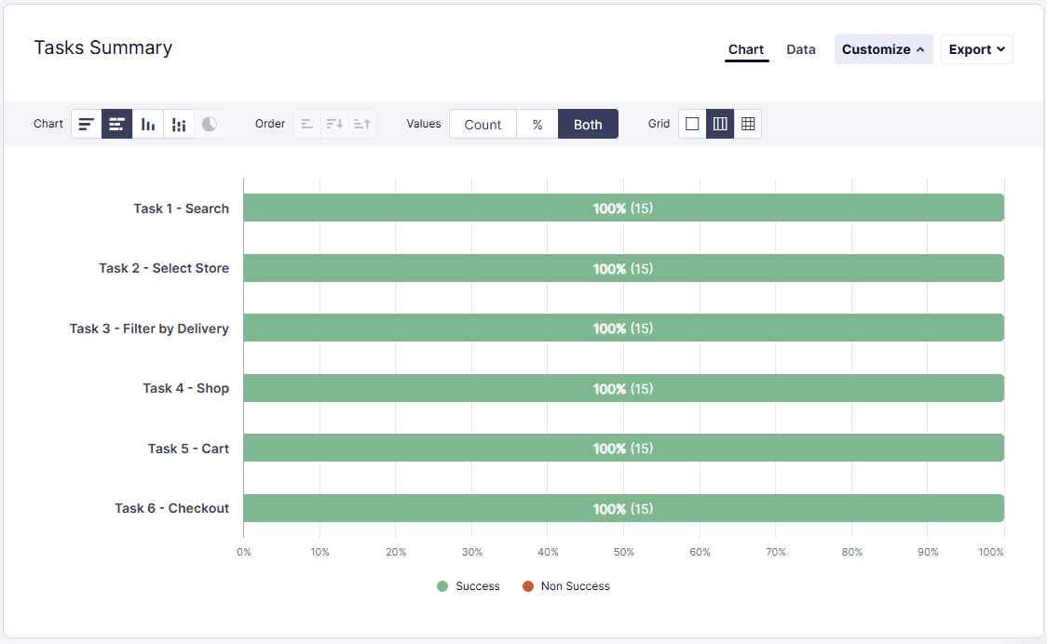The width and height of the screenshot is (1047, 644).
Task: Apply ascending sort order
Action: click(x=361, y=124)
